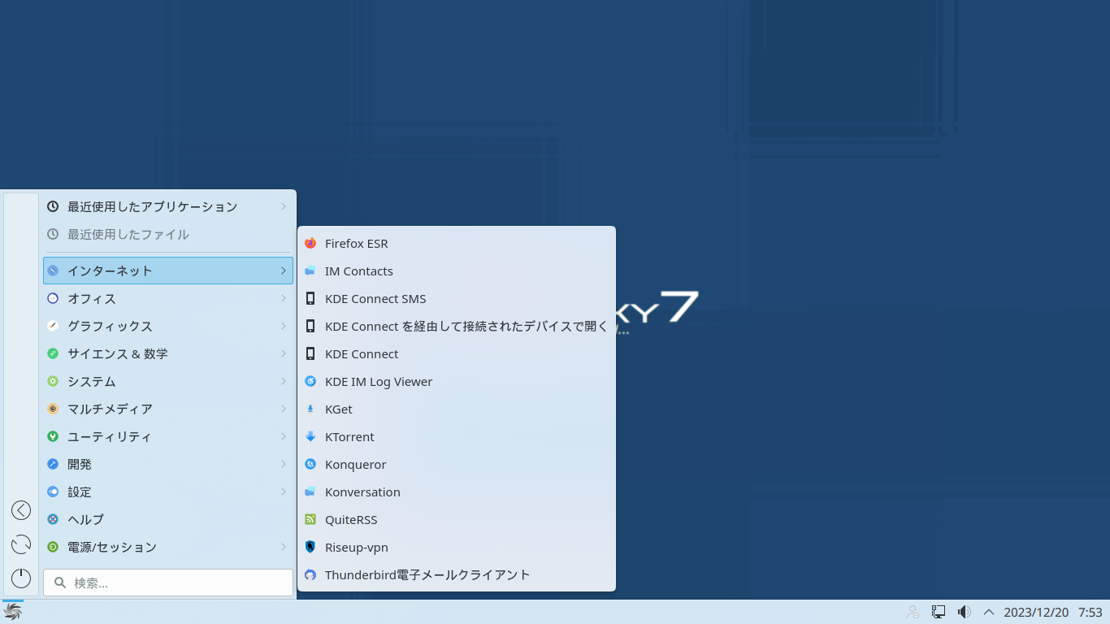Click the 設定 toggle-shaped icon
Viewport: 1110px width, 624px height.
[53, 492]
